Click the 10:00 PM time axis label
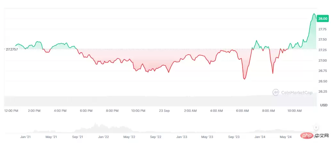Viewport: 332px width, 146px height. click(x=138, y=111)
